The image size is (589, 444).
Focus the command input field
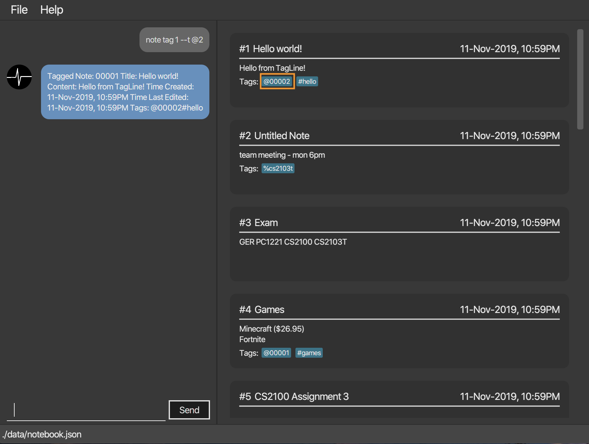86,410
